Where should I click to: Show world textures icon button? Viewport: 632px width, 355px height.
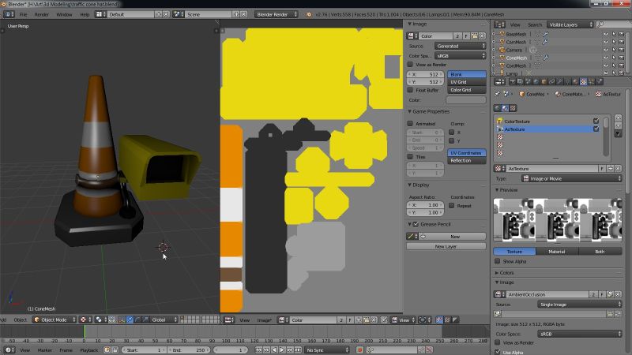pyautogui.click(x=498, y=108)
